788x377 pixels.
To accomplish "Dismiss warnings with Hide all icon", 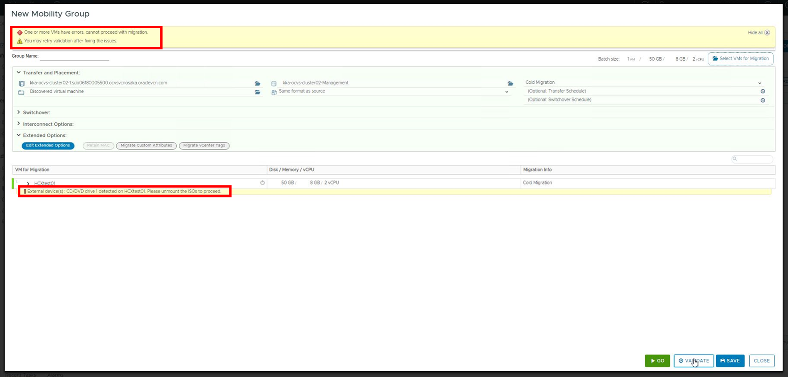I will tap(767, 33).
